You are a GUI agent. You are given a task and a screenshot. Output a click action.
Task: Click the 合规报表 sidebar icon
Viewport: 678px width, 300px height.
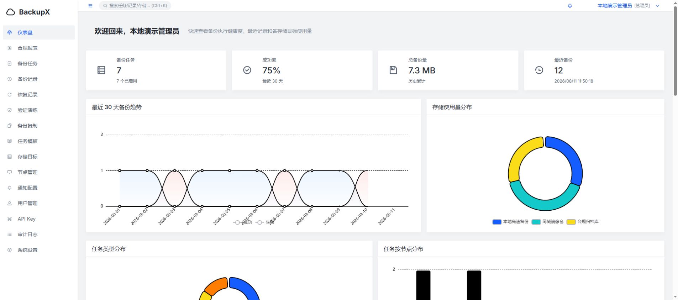pyautogui.click(x=10, y=48)
